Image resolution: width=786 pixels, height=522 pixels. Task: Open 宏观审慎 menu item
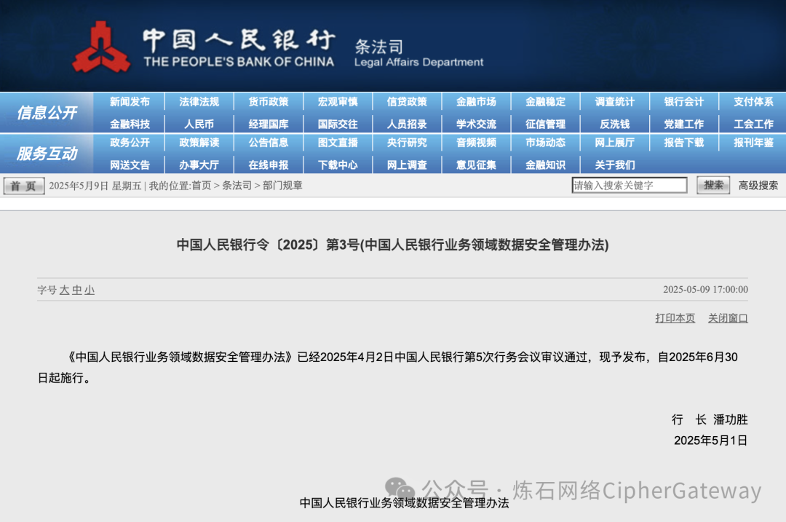click(338, 102)
